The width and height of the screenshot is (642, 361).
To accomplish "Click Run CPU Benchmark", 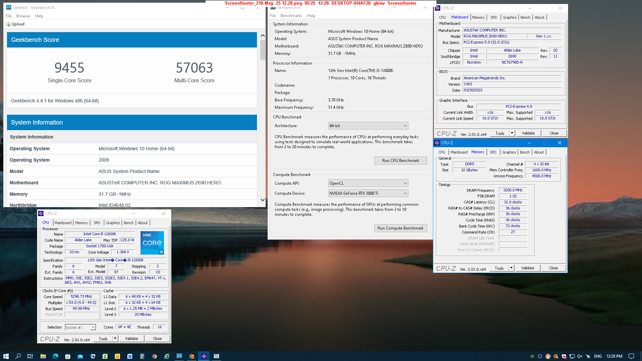I will (x=400, y=161).
